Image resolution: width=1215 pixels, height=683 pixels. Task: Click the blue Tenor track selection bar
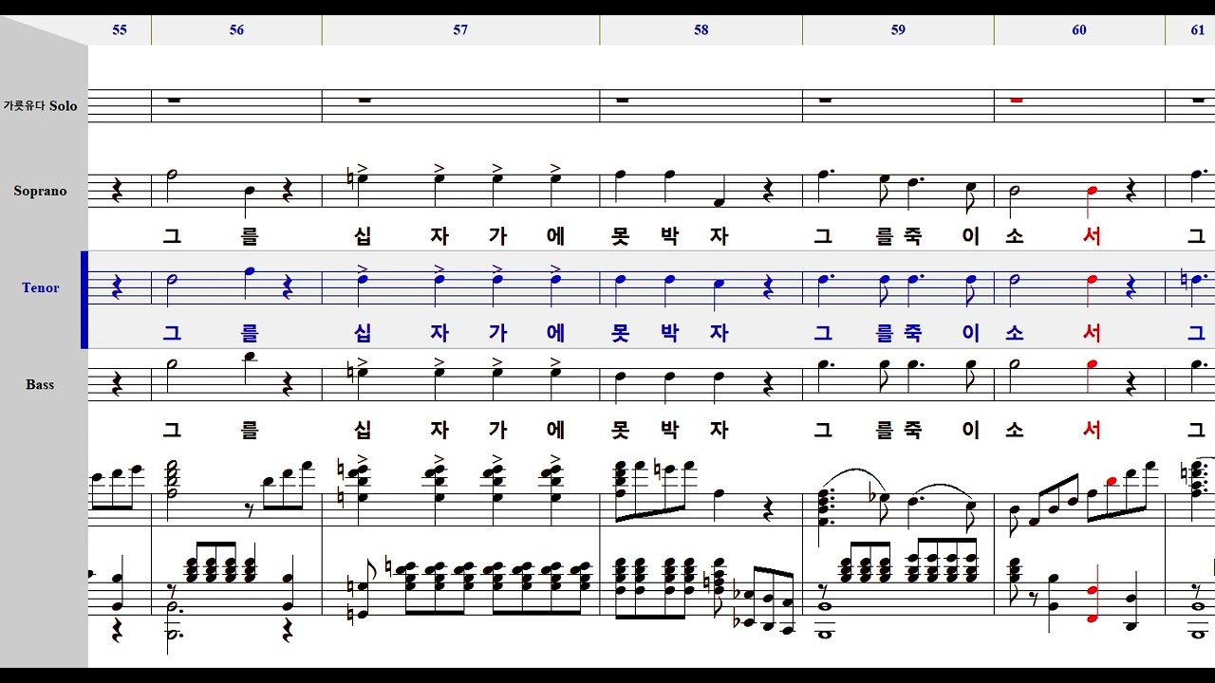[x=84, y=300]
